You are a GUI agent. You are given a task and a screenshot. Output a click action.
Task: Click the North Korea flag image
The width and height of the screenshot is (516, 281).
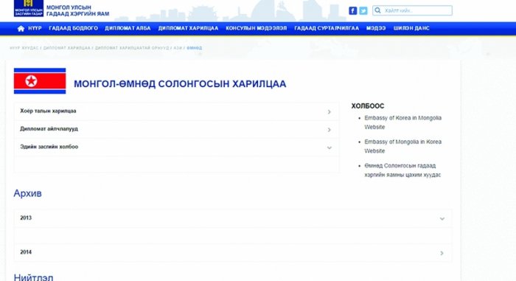click(x=40, y=81)
